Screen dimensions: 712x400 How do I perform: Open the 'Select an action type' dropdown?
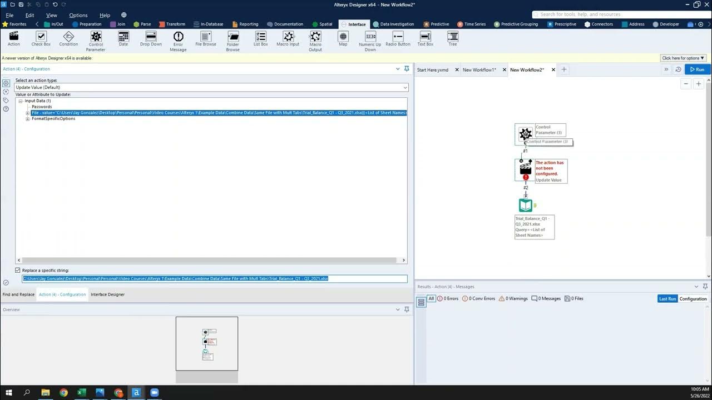coord(211,87)
